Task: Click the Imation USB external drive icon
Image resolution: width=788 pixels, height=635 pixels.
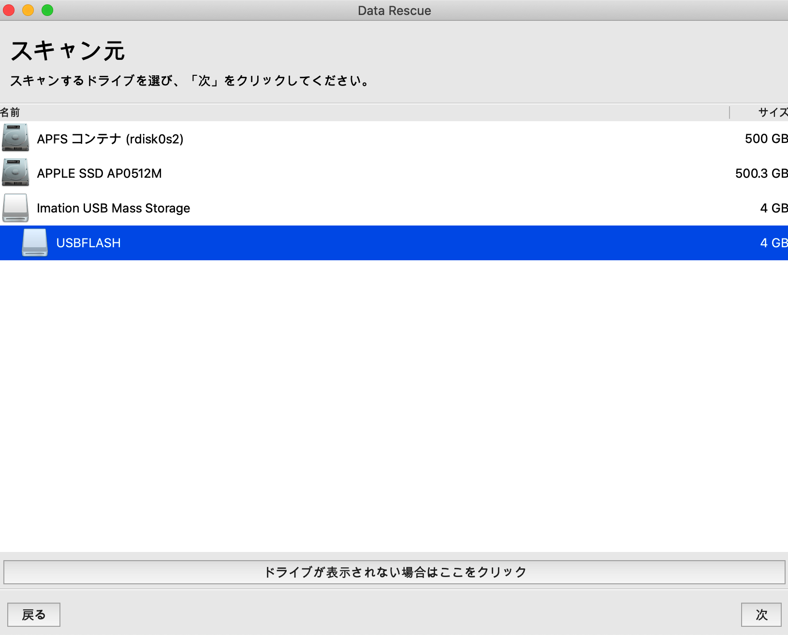Action: [15, 208]
